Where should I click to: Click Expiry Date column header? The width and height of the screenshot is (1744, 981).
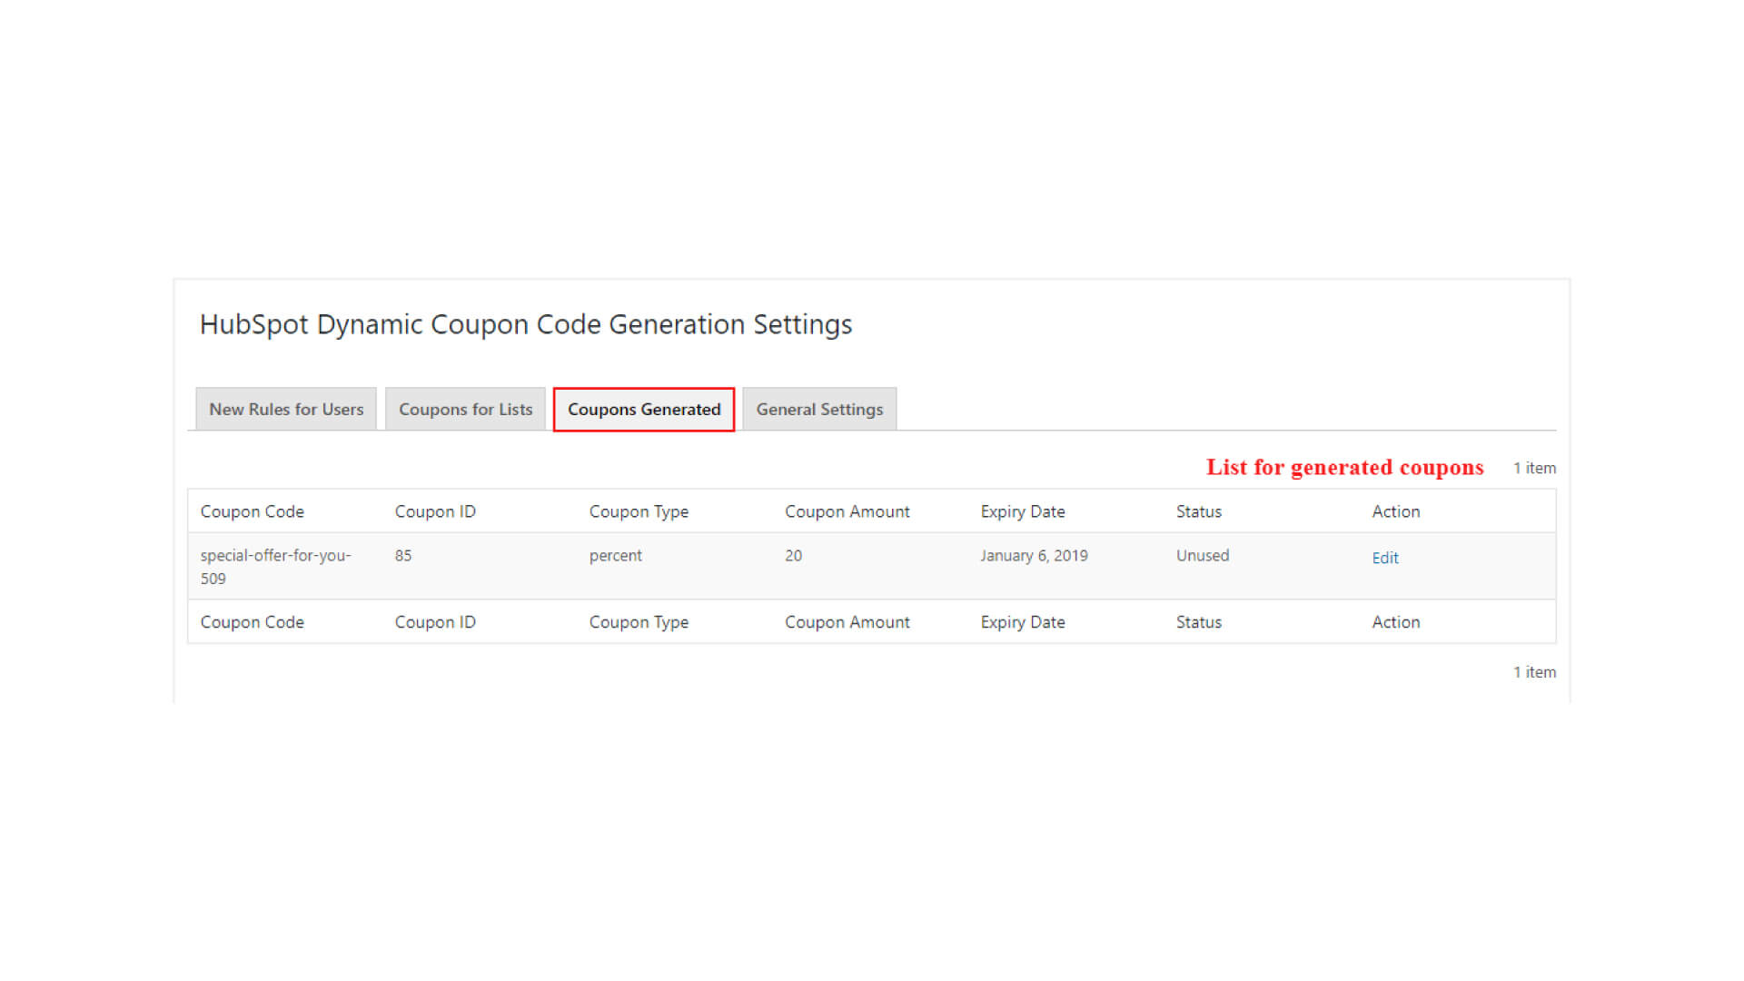click(1022, 511)
